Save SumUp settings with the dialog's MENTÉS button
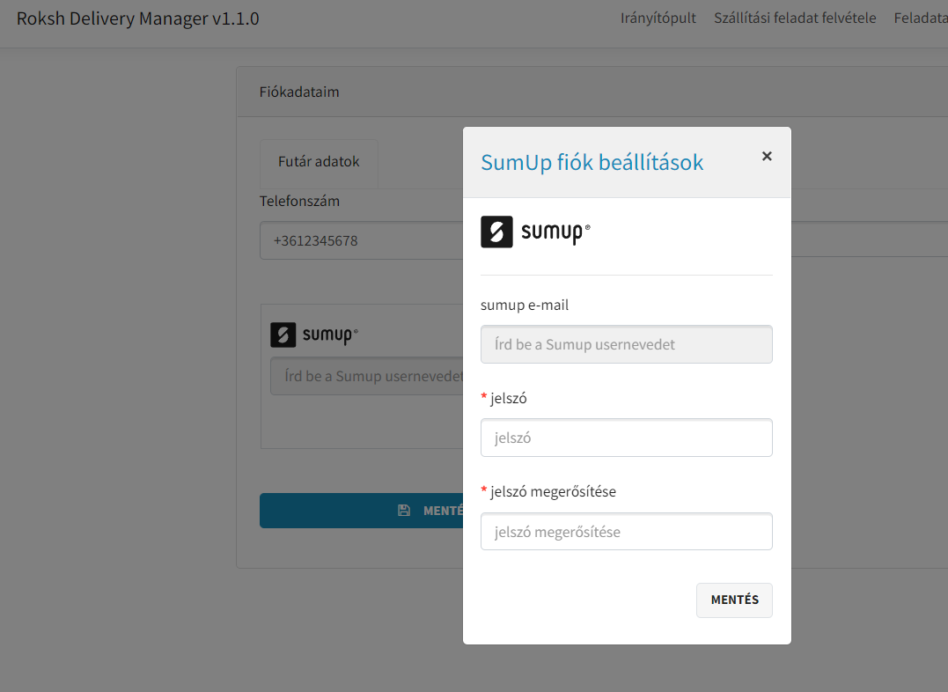Image resolution: width=948 pixels, height=692 pixels. 734,600
